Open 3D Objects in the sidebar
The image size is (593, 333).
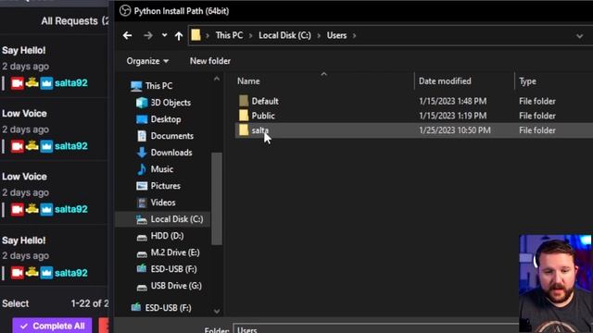[x=170, y=103]
